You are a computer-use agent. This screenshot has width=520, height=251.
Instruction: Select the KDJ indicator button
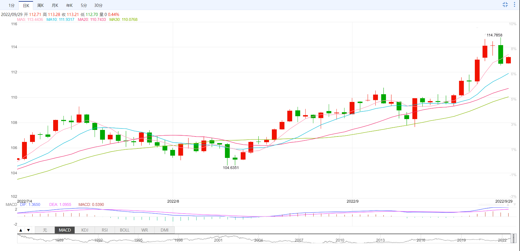pyautogui.click(x=85, y=230)
